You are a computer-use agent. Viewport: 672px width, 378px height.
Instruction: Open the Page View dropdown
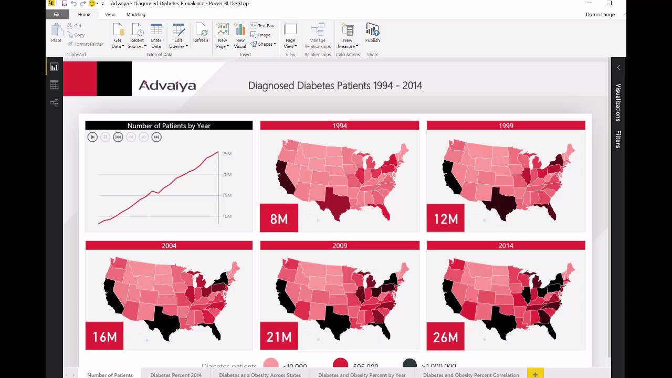[x=290, y=36]
